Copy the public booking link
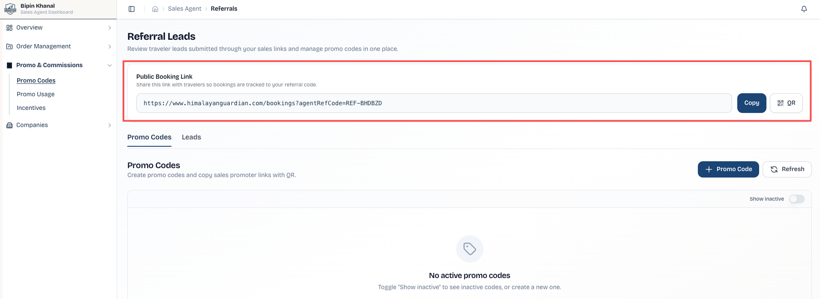The height and width of the screenshot is (299, 820). pyautogui.click(x=752, y=103)
